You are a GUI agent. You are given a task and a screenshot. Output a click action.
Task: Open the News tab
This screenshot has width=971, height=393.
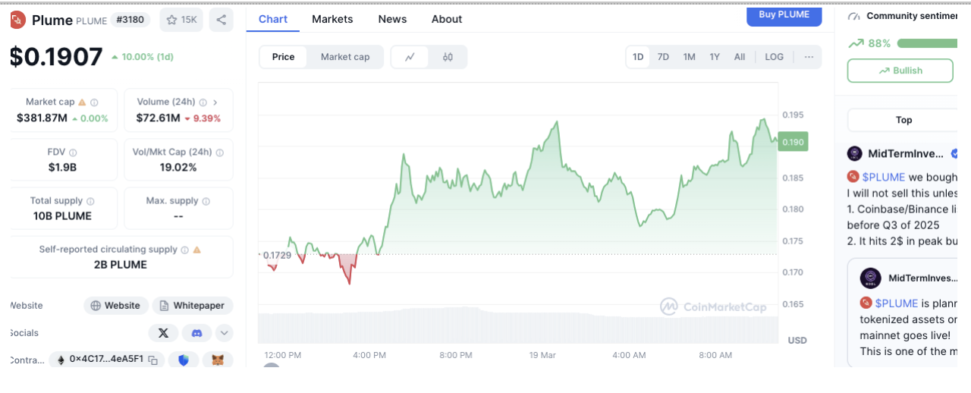(392, 19)
